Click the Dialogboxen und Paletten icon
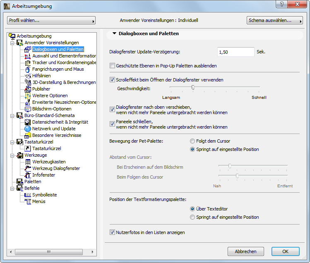310x263 pixels. click(28, 49)
